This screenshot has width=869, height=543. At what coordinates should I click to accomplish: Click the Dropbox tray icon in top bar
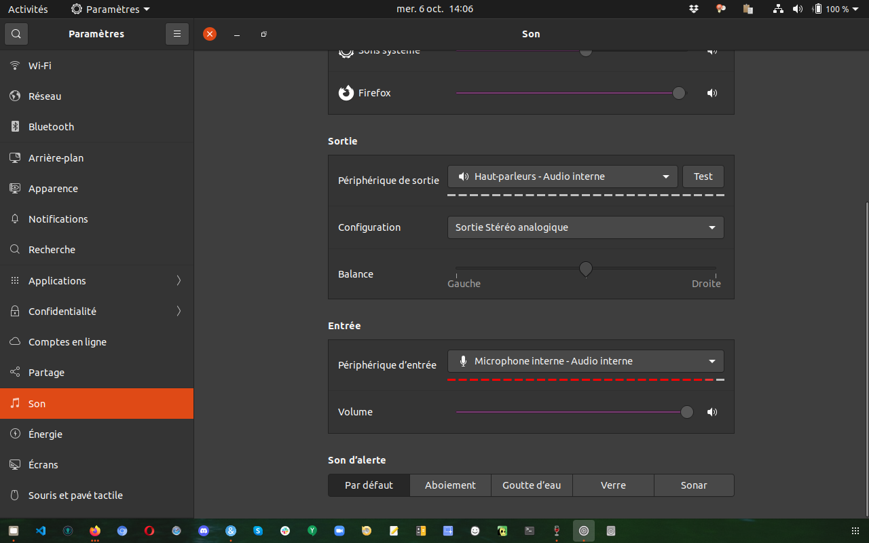tap(694, 9)
